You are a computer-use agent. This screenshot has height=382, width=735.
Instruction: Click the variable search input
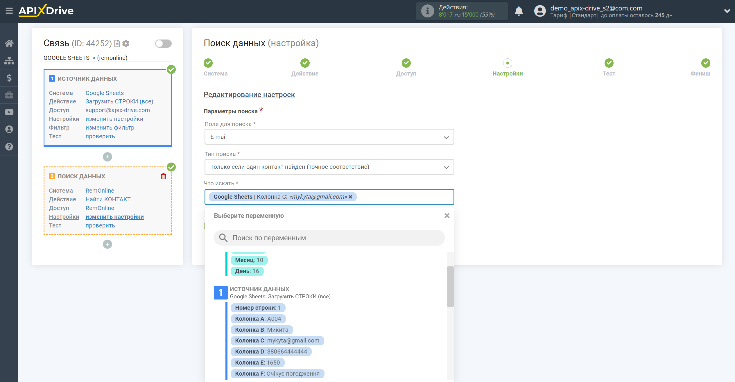coord(329,238)
